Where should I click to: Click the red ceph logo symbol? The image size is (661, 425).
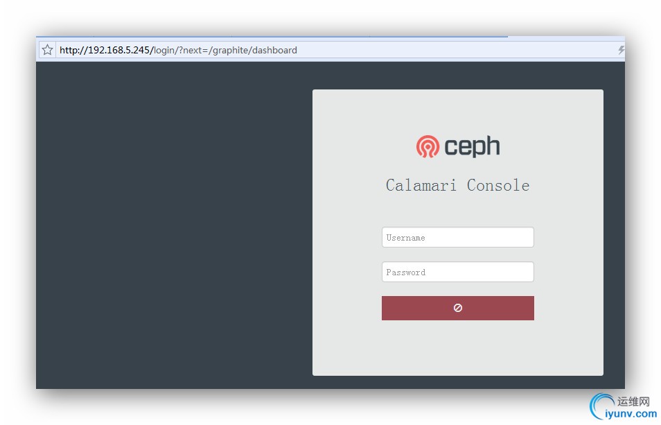point(428,146)
